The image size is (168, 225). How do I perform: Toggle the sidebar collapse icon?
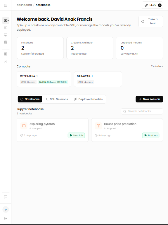point(6,5)
